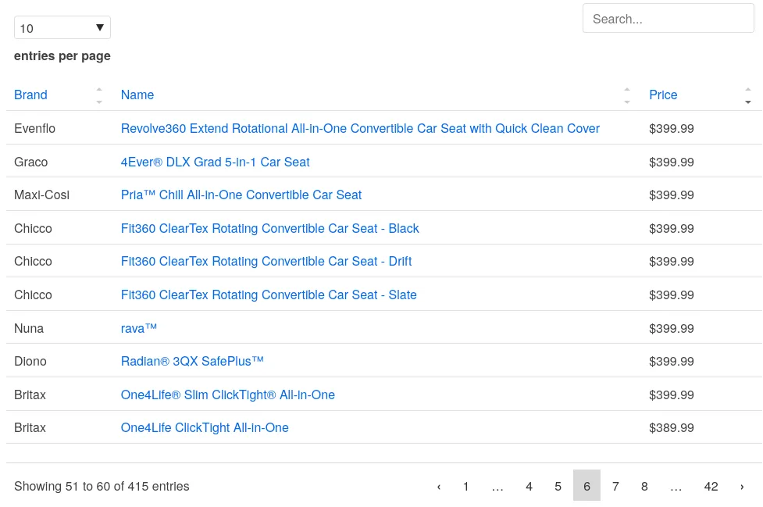Screen dimensions: 763x507
Task: Click the Graco brand cell
Action: (x=30, y=162)
